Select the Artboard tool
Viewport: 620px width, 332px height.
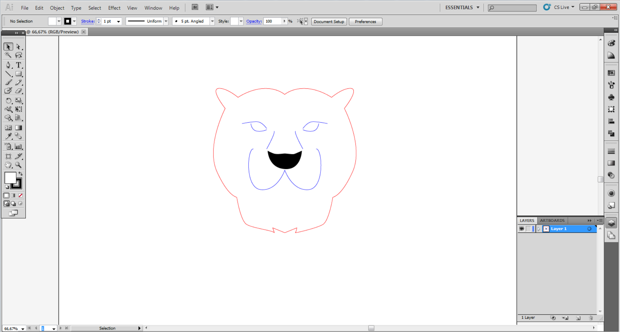[x=8, y=156]
